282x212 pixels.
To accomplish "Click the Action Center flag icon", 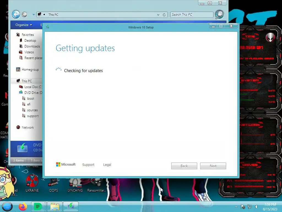I will tap(243, 207).
